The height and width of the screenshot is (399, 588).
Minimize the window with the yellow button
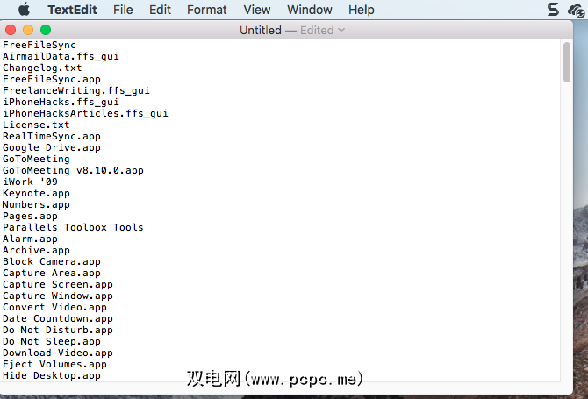pos(28,30)
